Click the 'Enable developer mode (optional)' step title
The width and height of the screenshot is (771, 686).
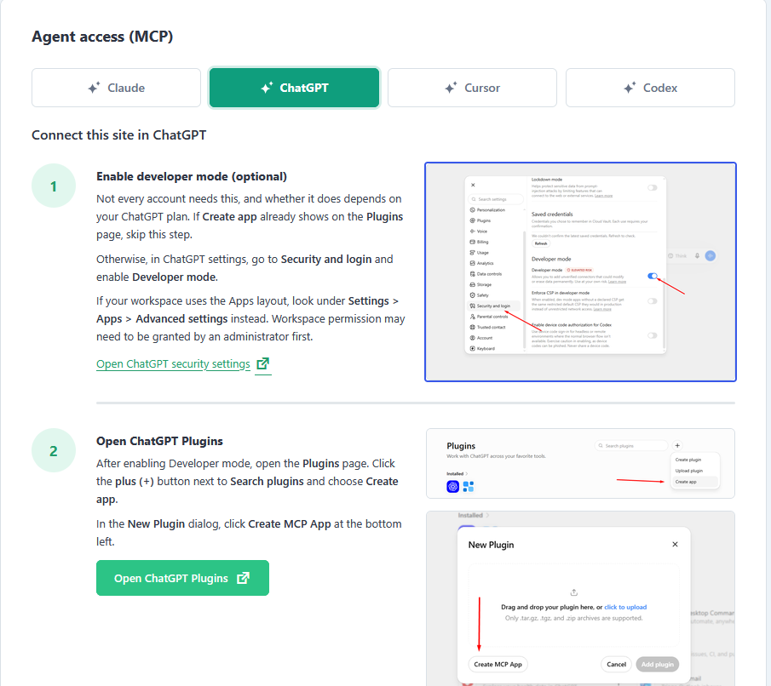point(192,176)
